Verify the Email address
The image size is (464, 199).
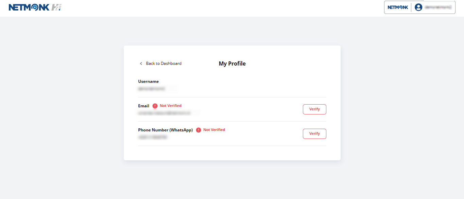pos(314,109)
